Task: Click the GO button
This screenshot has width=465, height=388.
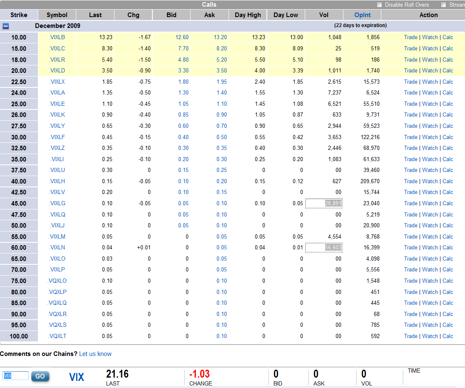Action: [40, 376]
